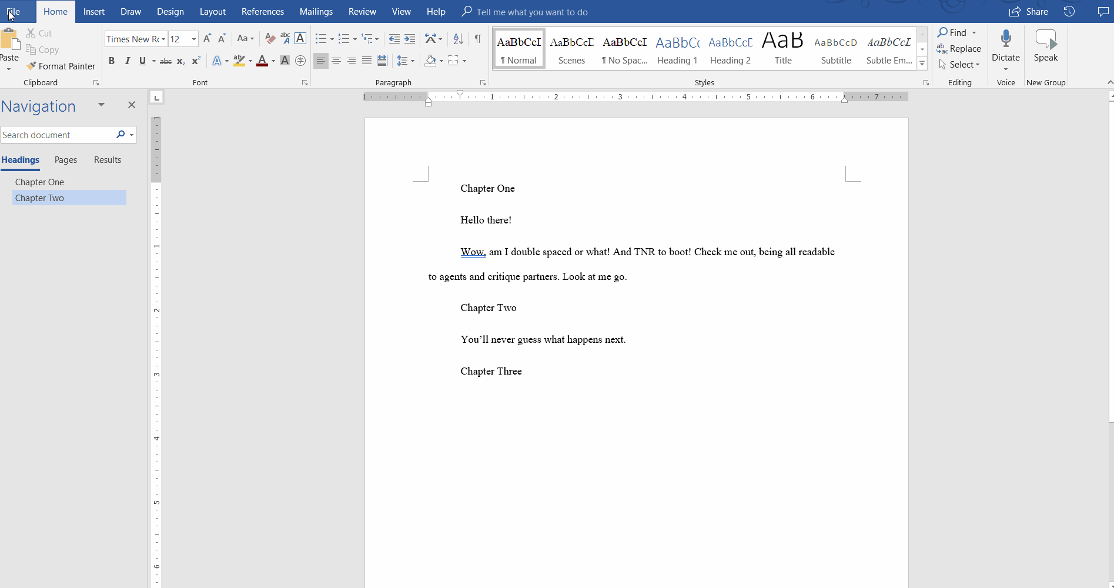Open the font size dropdown

click(x=194, y=39)
